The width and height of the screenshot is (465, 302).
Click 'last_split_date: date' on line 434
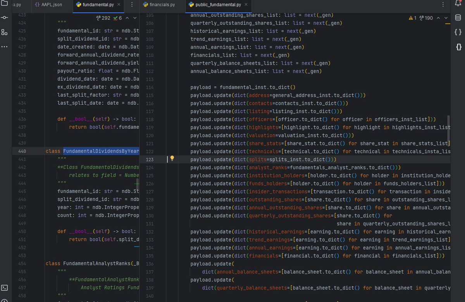click(x=88, y=103)
